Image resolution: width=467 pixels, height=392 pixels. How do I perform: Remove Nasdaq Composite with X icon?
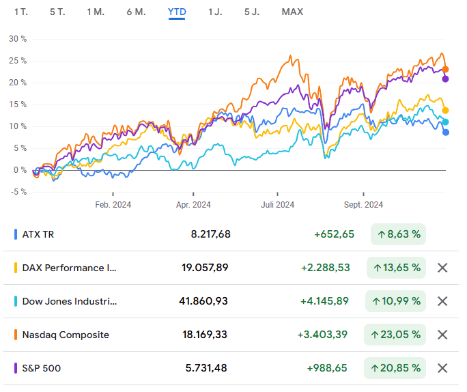pyautogui.click(x=442, y=335)
